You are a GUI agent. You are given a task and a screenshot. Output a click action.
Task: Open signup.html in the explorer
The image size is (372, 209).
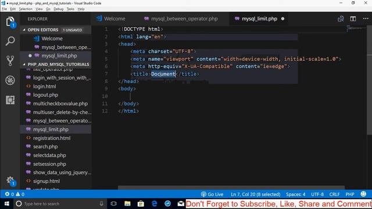coord(56,181)
